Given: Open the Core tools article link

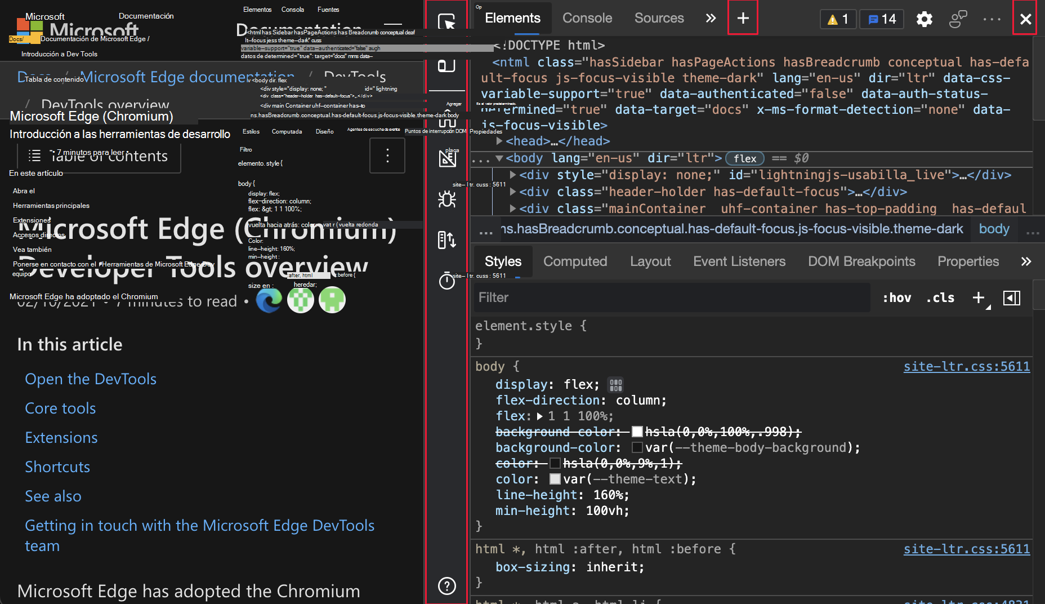Looking at the screenshot, I should pyautogui.click(x=60, y=408).
